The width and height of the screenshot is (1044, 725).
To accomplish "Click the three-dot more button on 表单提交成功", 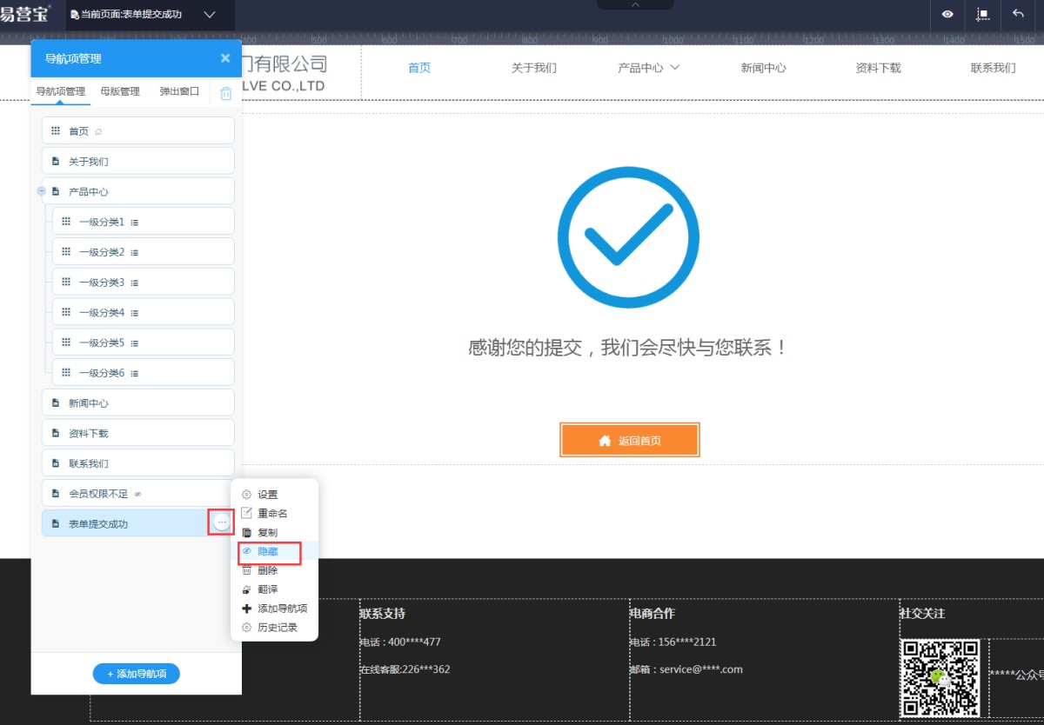I will pyautogui.click(x=222, y=522).
